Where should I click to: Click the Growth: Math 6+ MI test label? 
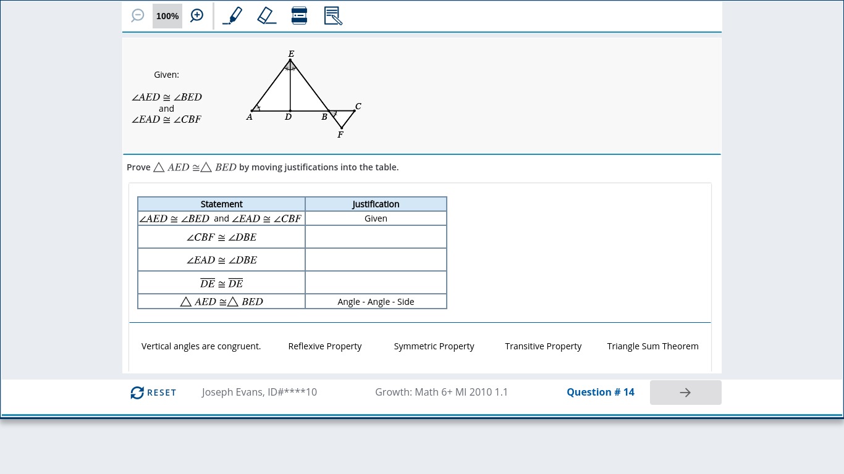coord(442,392)
